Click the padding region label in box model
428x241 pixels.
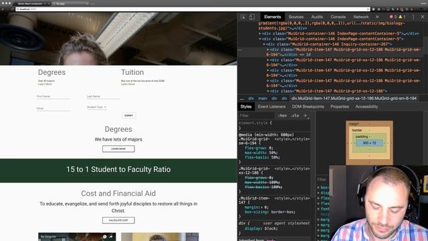tap(362, 137)
